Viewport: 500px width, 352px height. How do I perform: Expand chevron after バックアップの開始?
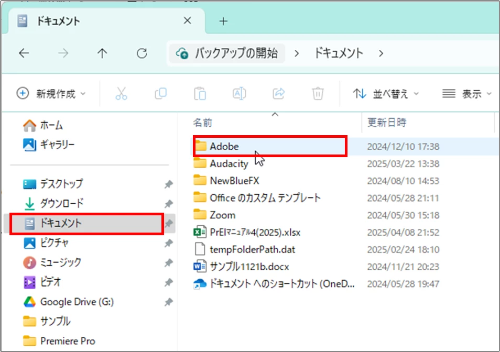coord(297,53)
